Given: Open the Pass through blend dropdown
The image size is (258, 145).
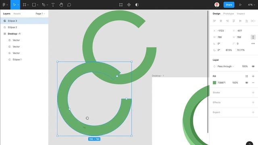Looking at the screenshot, I should point(226,66).
